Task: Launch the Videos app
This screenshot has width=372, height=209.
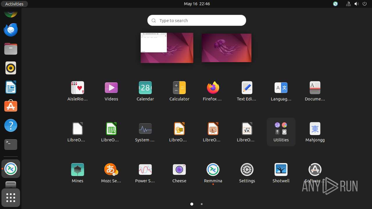Action: [x=111, y=91]
